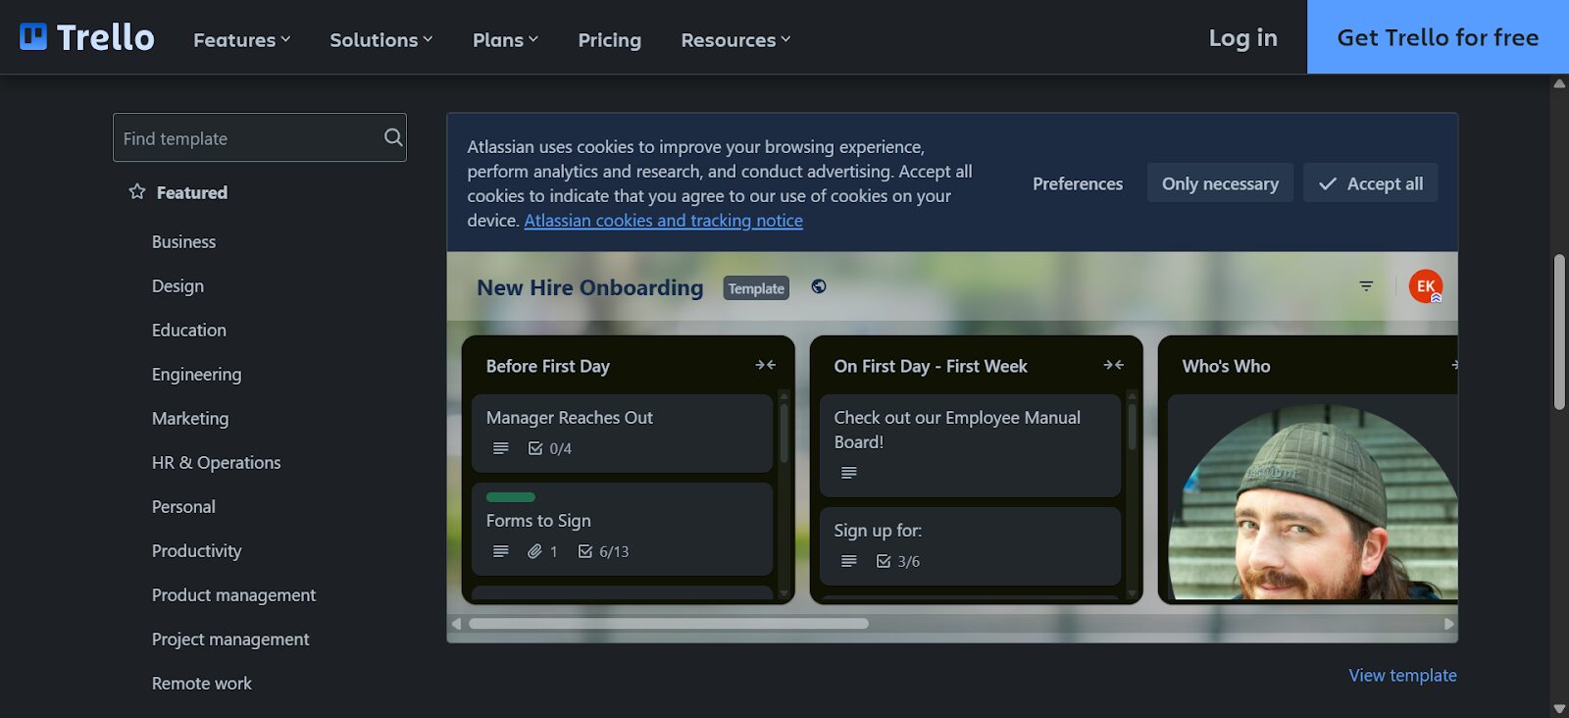Choose Only necessary cookies
Image resolution: width=1569 pixels, height=718 pixels.
1220,183
